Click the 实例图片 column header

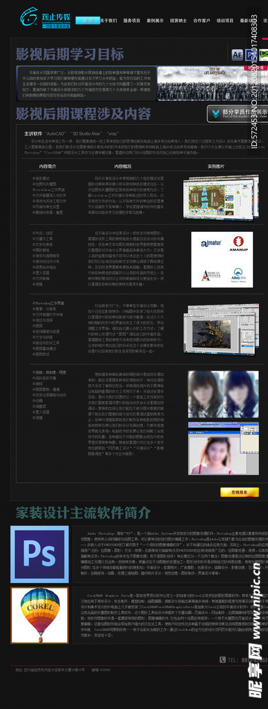[x=216, y=166]
